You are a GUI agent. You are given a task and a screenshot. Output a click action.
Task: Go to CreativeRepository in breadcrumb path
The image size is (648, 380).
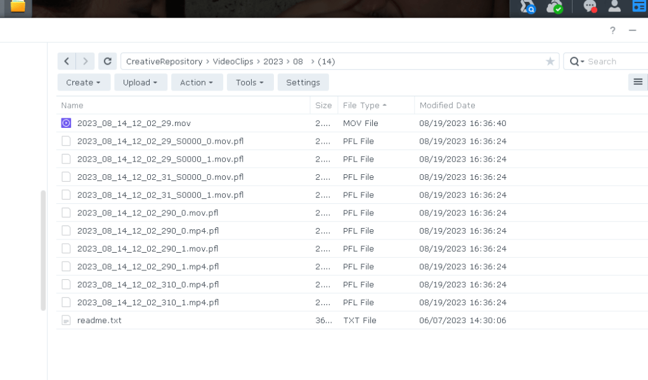[164, 61]
